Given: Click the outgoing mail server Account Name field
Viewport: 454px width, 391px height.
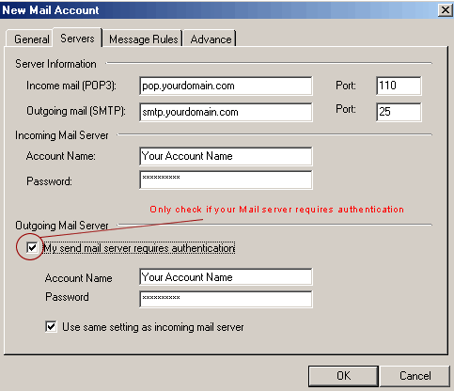Looking at the screenshot, I should click(226, 277).
